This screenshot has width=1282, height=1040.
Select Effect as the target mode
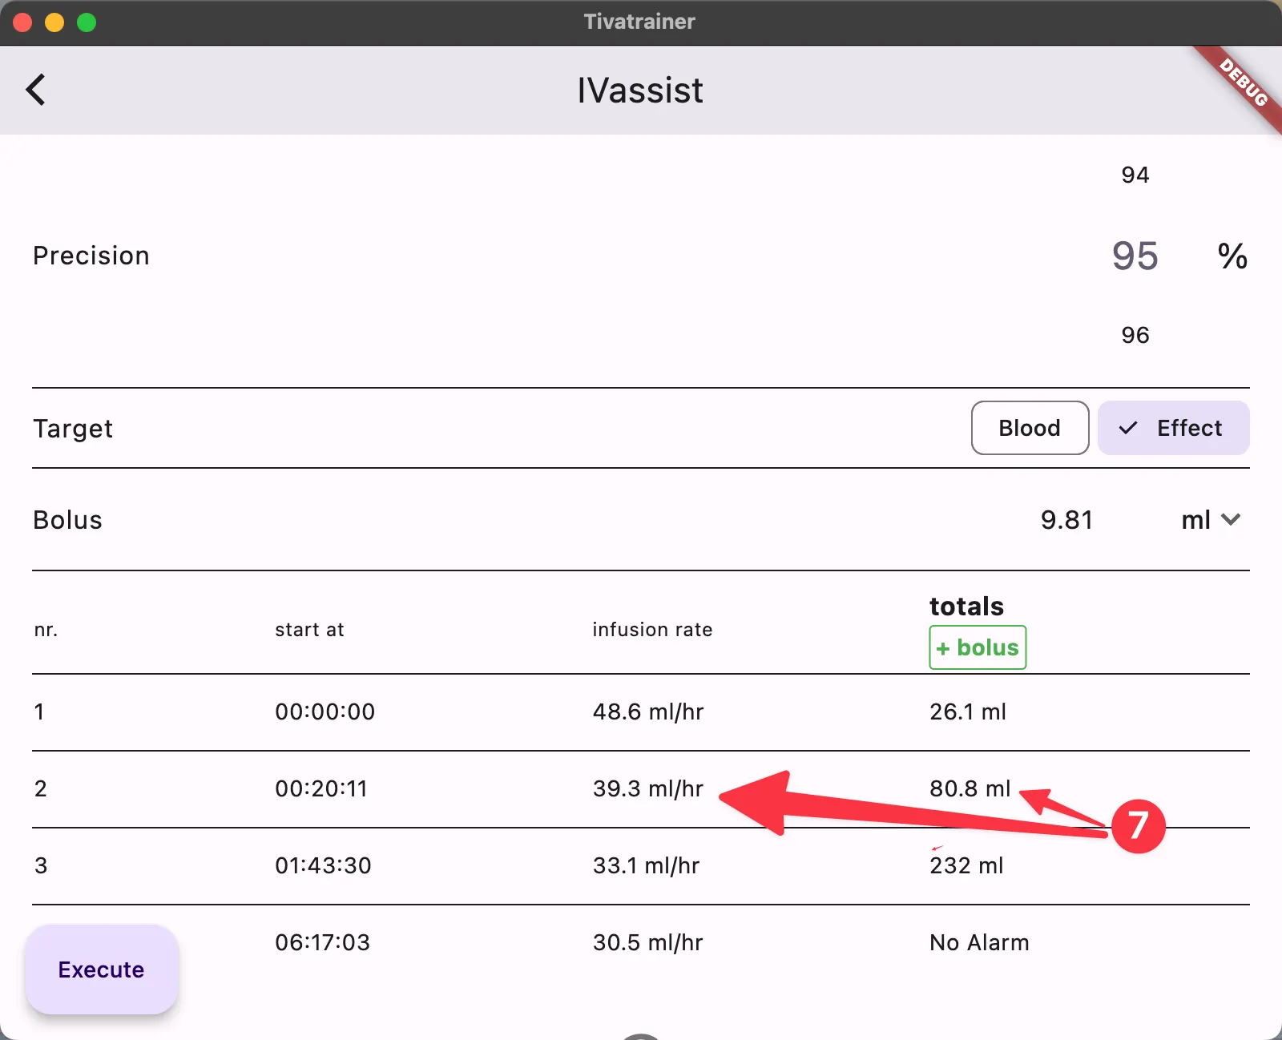[x=1173, y=428]
